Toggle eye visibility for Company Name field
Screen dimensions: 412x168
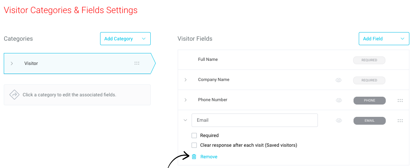[339, 80]
